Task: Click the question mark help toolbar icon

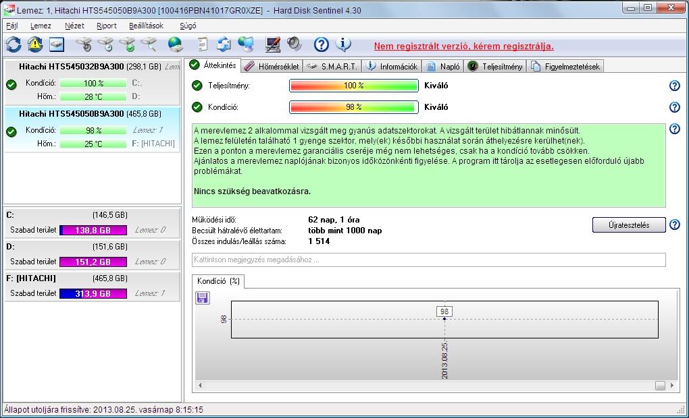Action: click(322, 44)
